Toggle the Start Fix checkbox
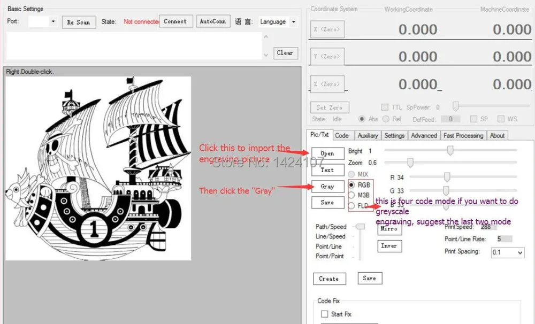The image size is (535, 324). click(325, 314)
